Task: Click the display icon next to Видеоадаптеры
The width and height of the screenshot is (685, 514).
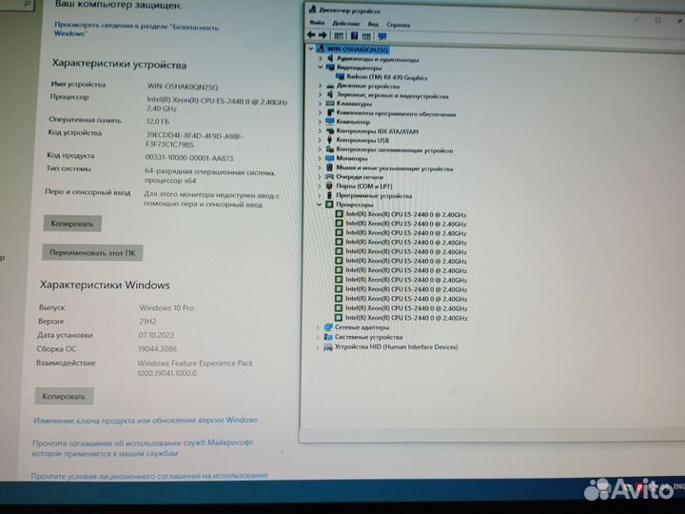Action: coord(330,68)
